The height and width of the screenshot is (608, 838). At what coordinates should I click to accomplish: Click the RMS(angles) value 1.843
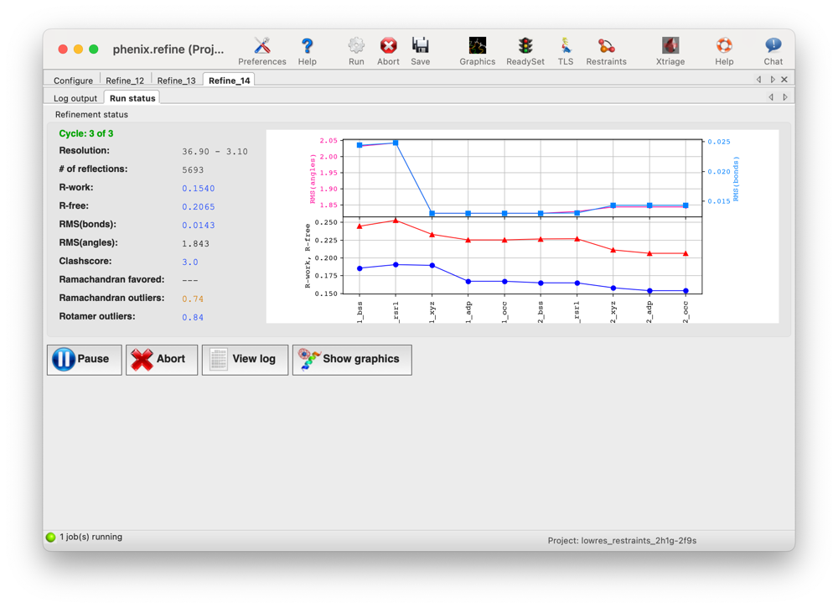(x=195, y=243)
